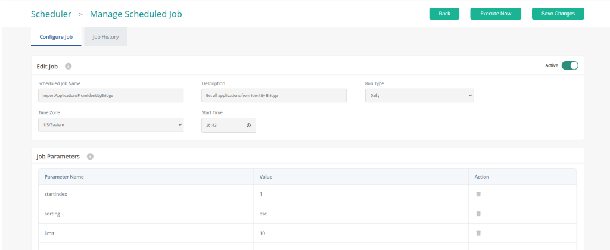Delete the limit parameter via trash icon
Image resolution: width=610 pixels, height=250 pixels.
(478, 233)
